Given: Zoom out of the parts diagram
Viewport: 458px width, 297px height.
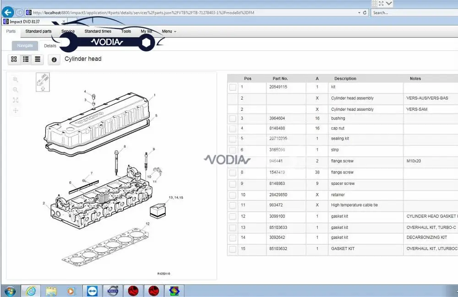Looking at the screenshot, I should point(16,90).
